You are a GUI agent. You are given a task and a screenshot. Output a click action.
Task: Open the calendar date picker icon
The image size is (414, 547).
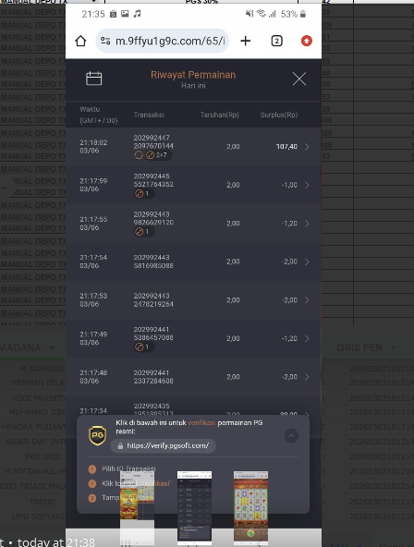(94, 79)
